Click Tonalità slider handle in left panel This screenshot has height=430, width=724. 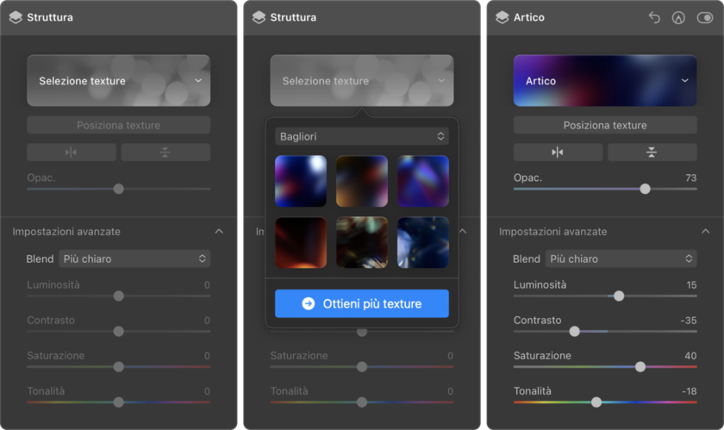(x=119, y=402)
